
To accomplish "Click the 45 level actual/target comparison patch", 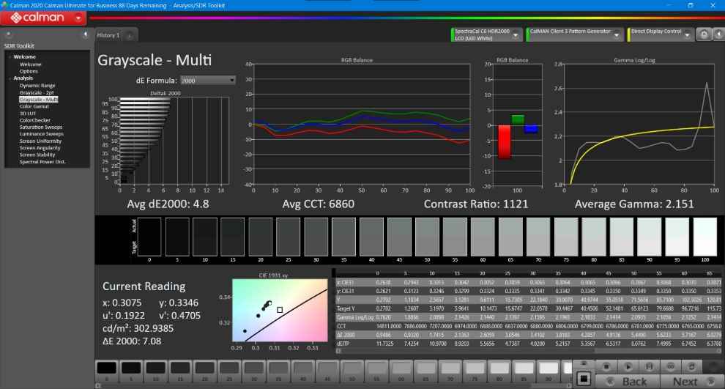I will [399, 237].
